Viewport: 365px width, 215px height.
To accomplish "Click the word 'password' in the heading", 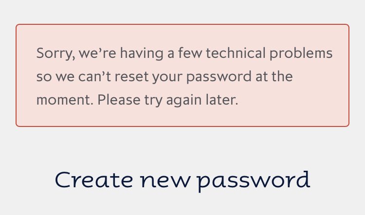I will click(254, 181).
